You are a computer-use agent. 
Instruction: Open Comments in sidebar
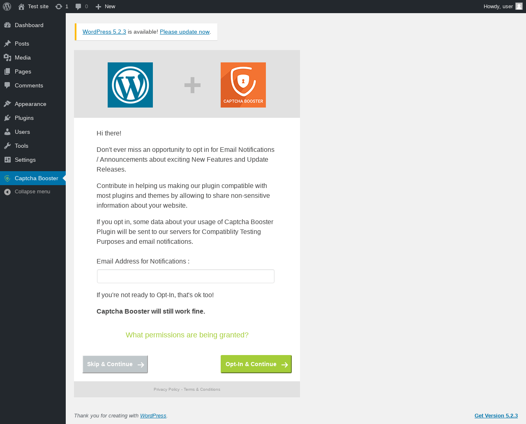pos(33,85)
